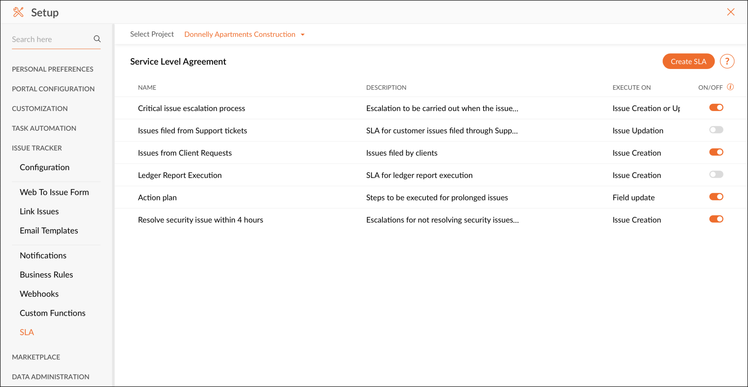Expand the DATA ADMINISTRATION section

click(50, 376)
